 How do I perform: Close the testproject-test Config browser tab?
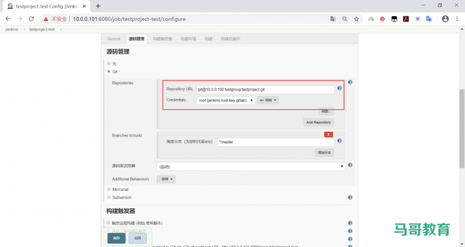[x=84, y=6]
